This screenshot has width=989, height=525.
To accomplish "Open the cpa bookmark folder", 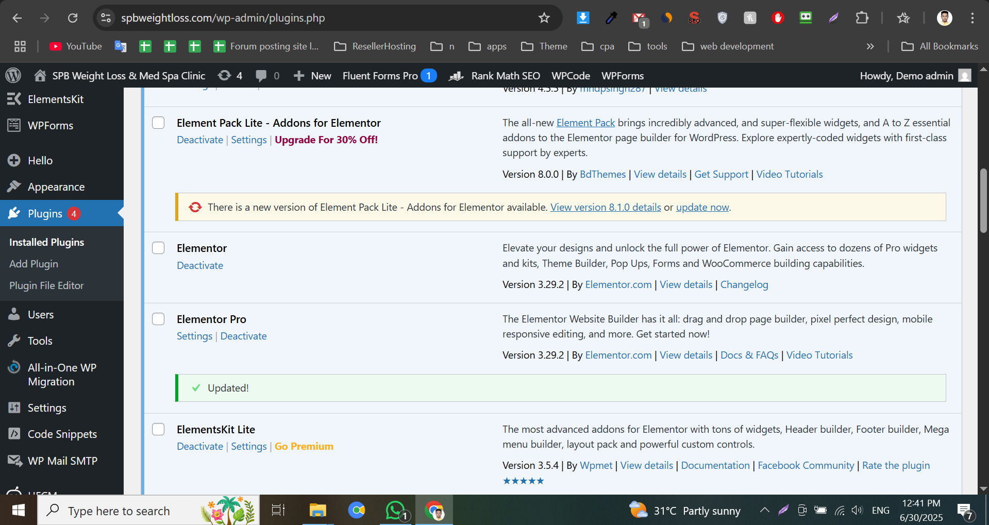I will [x=598, y=46].
